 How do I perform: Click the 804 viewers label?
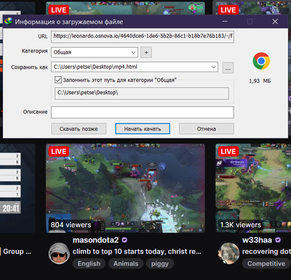(x=71, y=225)
